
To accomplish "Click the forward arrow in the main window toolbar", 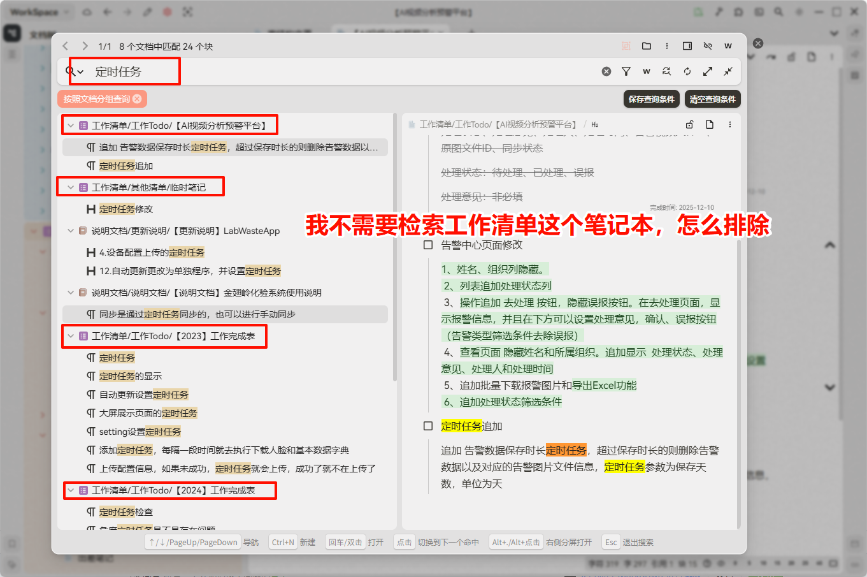I will pyautogui.click(x=127, y=12).
